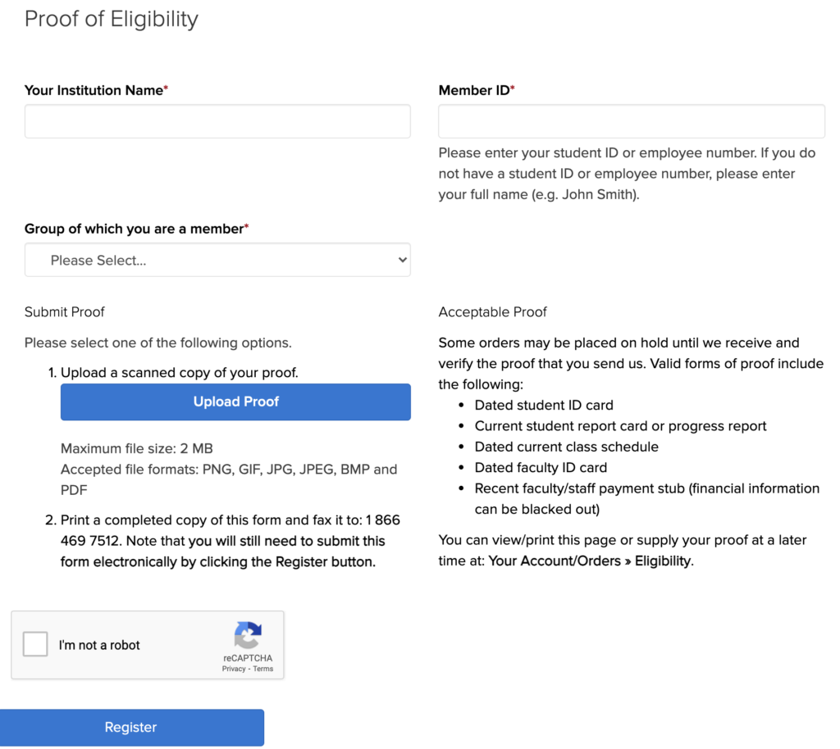840x749 pixels.
Task: Open the reCAPTCHA Terms link
Action: click(x=263, y=669)
